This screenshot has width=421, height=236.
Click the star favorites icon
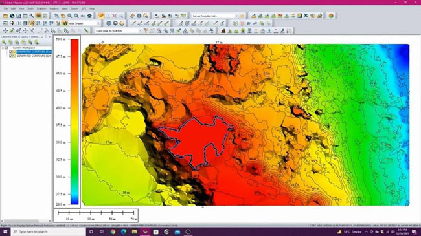(242, 16)
